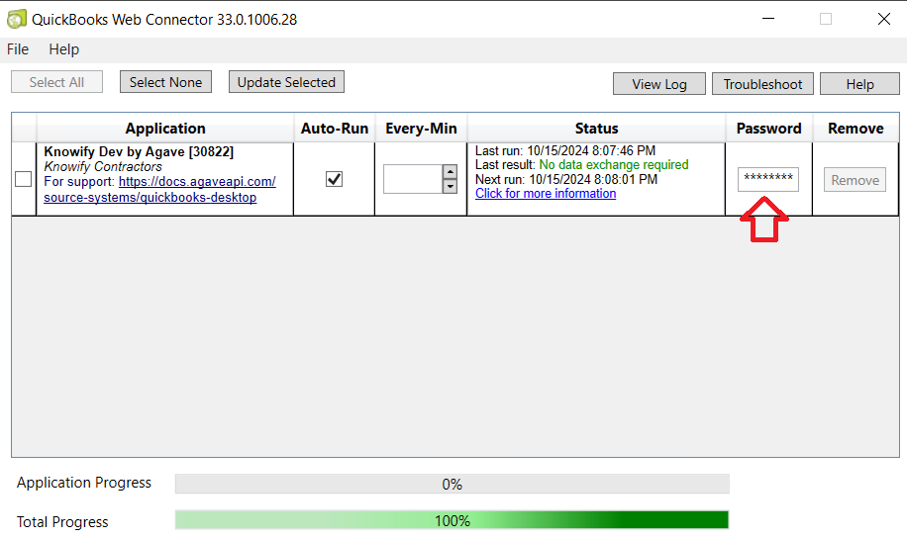Click the Auto-Run column header
Image resolution: width=907 pixels, height=539 pixels.
pyautogui.click(x=335, y=129)
